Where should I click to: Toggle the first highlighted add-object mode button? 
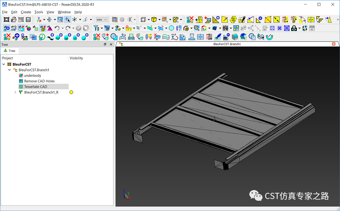point(7,28)
